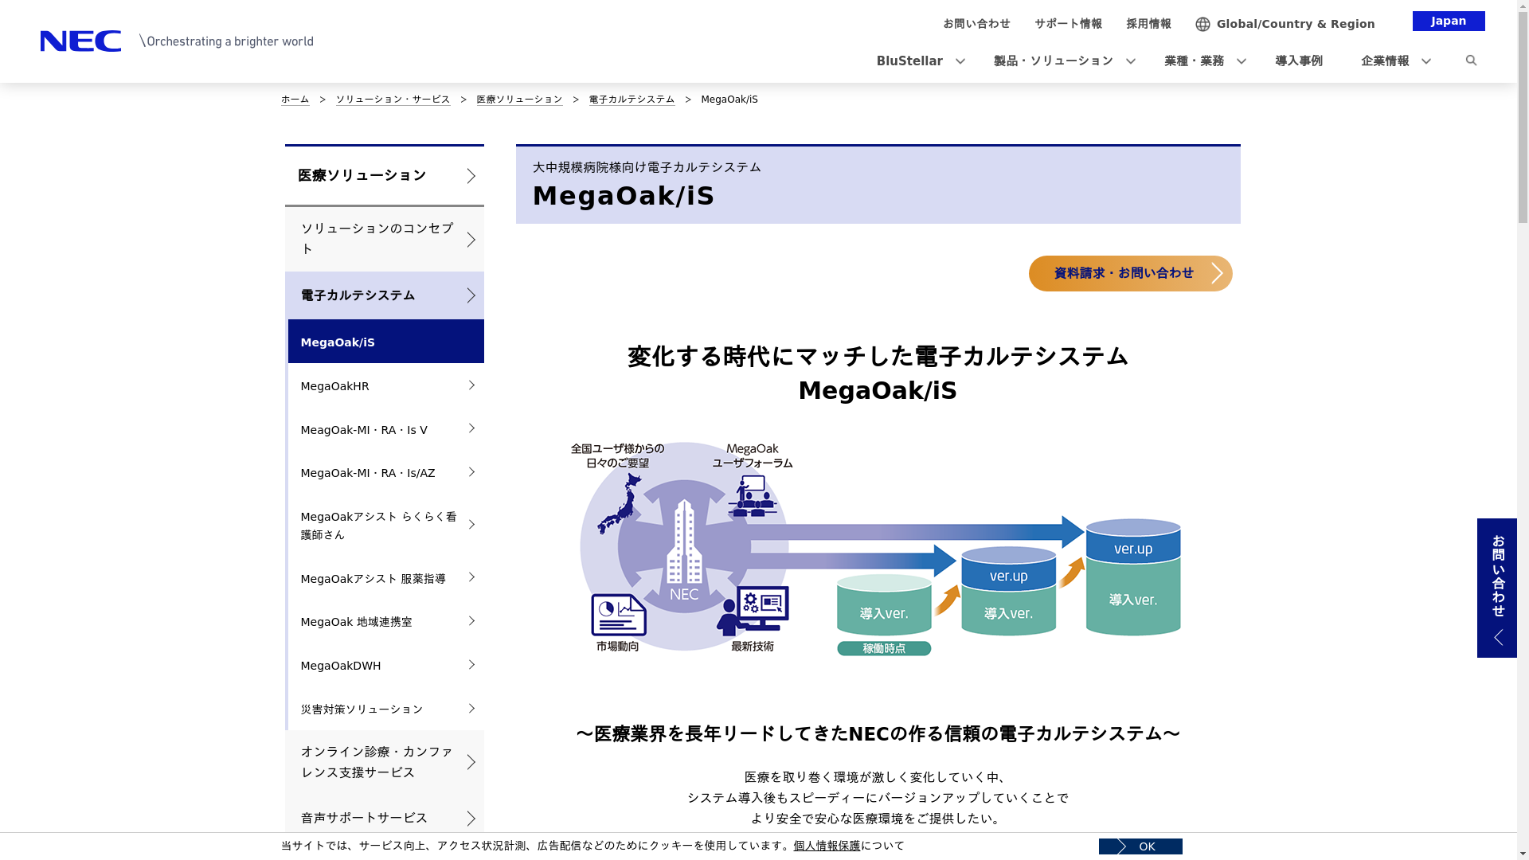Select 電子カルテシステム sidebar item

(385, 295)
